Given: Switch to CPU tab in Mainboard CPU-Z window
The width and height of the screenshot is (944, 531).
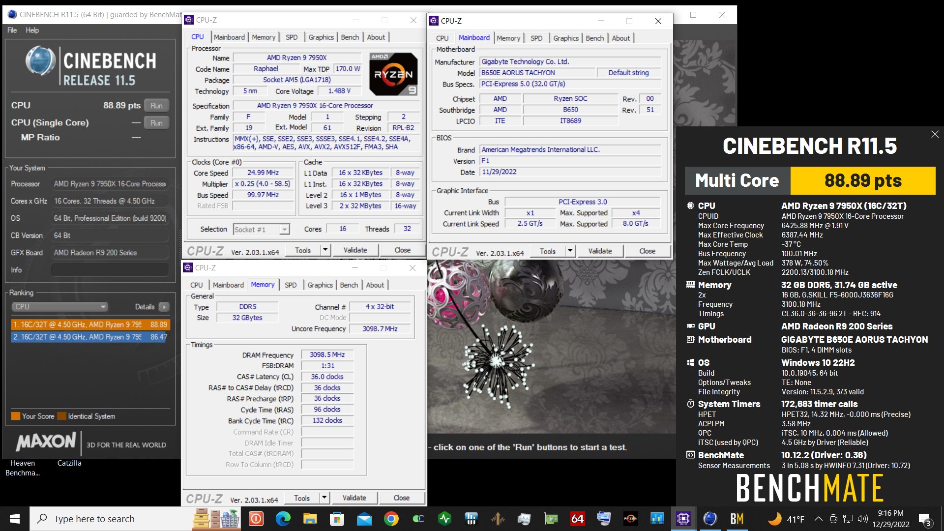Looking at the screenshot, I should (442, 38).
